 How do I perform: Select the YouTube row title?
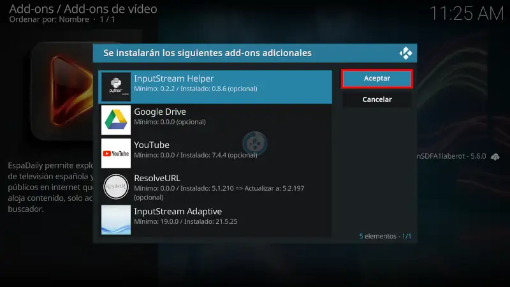tap(152, 145)
